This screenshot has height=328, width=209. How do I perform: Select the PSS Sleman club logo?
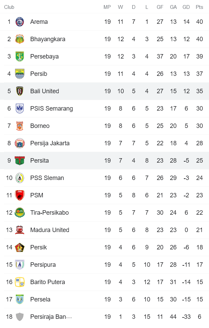(20, 178)
